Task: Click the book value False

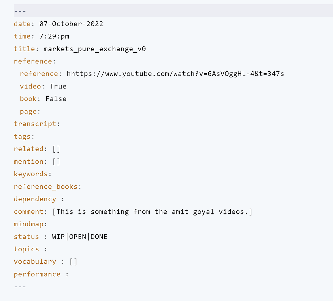Action: pos(56,99)
